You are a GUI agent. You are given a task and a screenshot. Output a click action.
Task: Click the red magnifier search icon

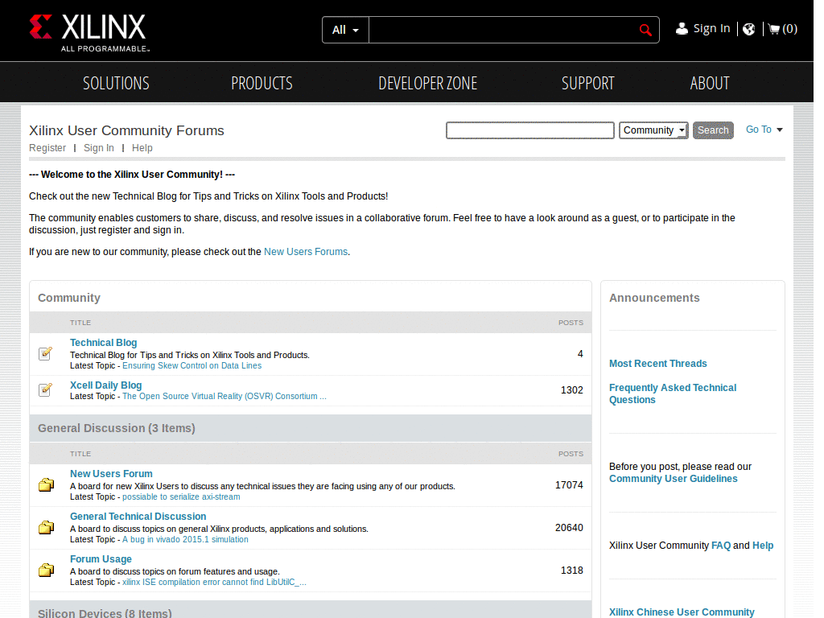(x=645, y=30)
